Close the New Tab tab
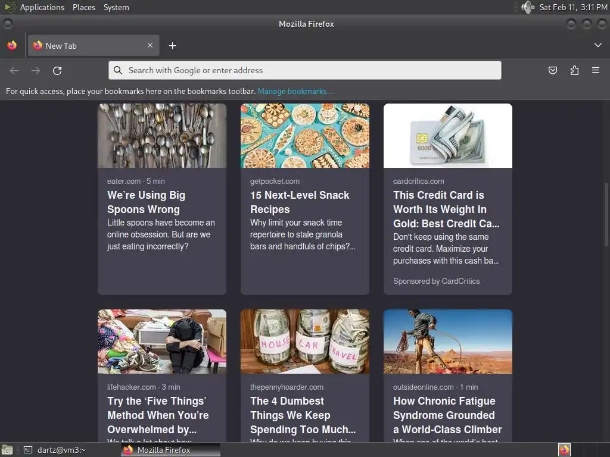The width and height of the screenshot is (610, 457). click(150, 45)
